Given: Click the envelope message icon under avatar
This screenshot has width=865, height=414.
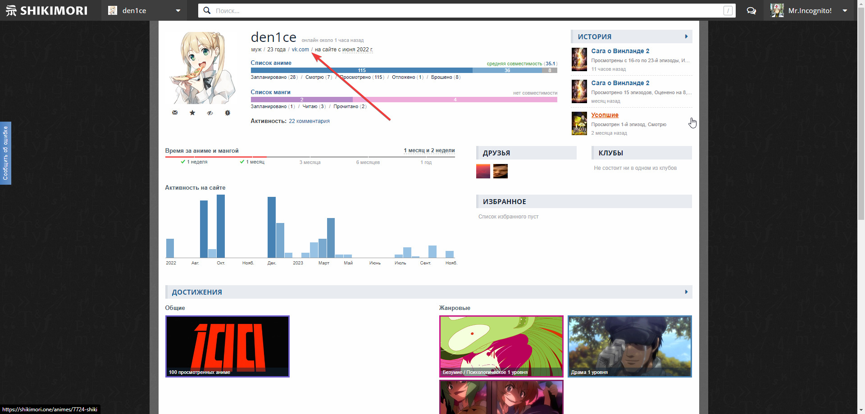Looking at the screenshot, I should point(175,113).
